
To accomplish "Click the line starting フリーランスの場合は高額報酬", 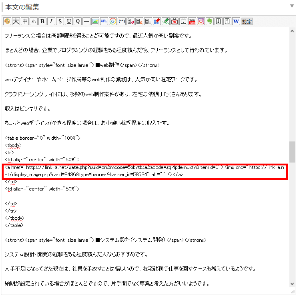I will click(98, 36).
